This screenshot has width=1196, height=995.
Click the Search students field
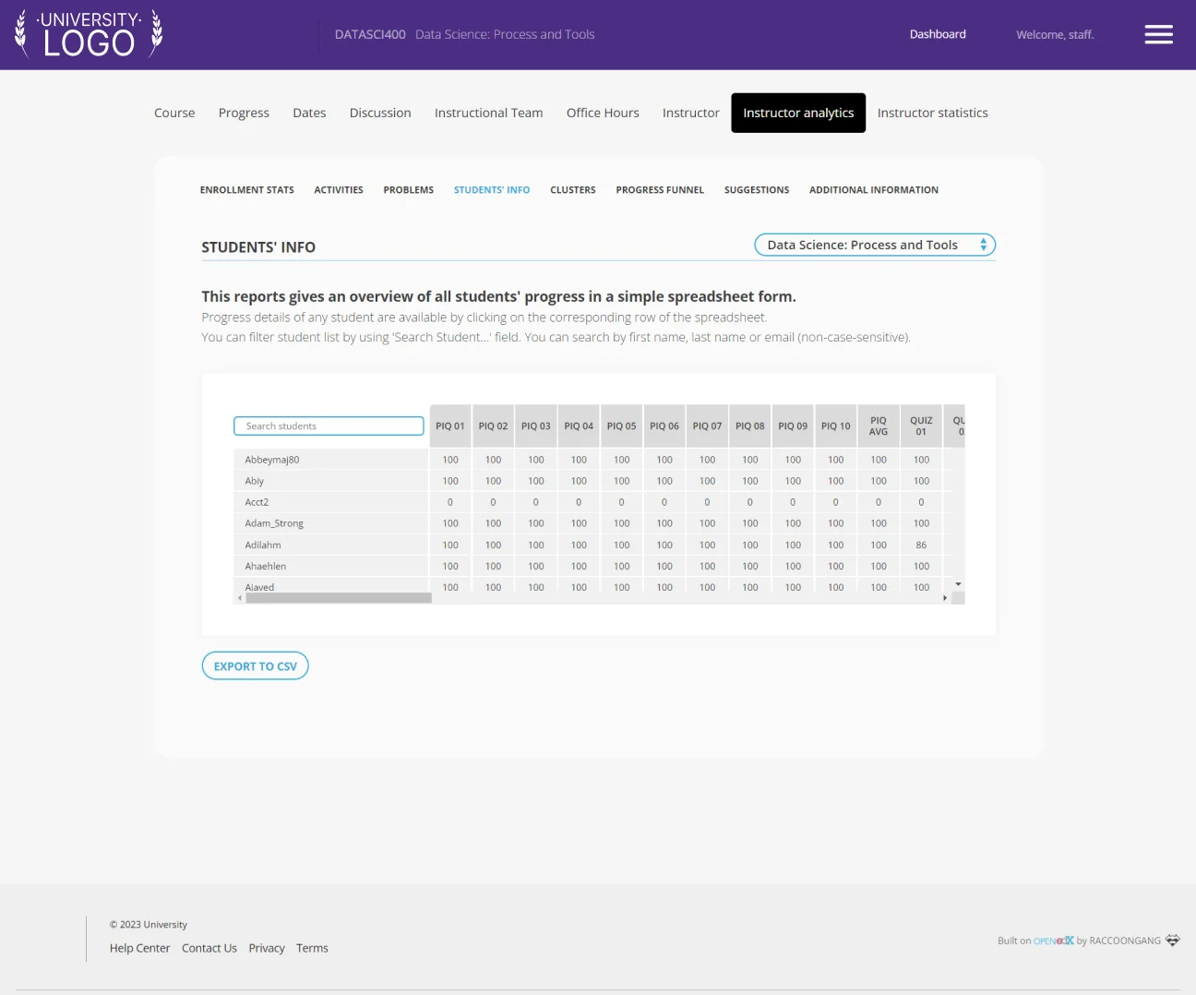pyautogui.click(x=329, y=426)
